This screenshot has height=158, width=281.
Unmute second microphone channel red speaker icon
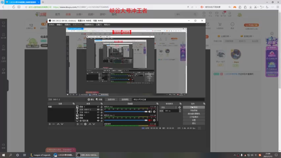(x=150, y=120)
